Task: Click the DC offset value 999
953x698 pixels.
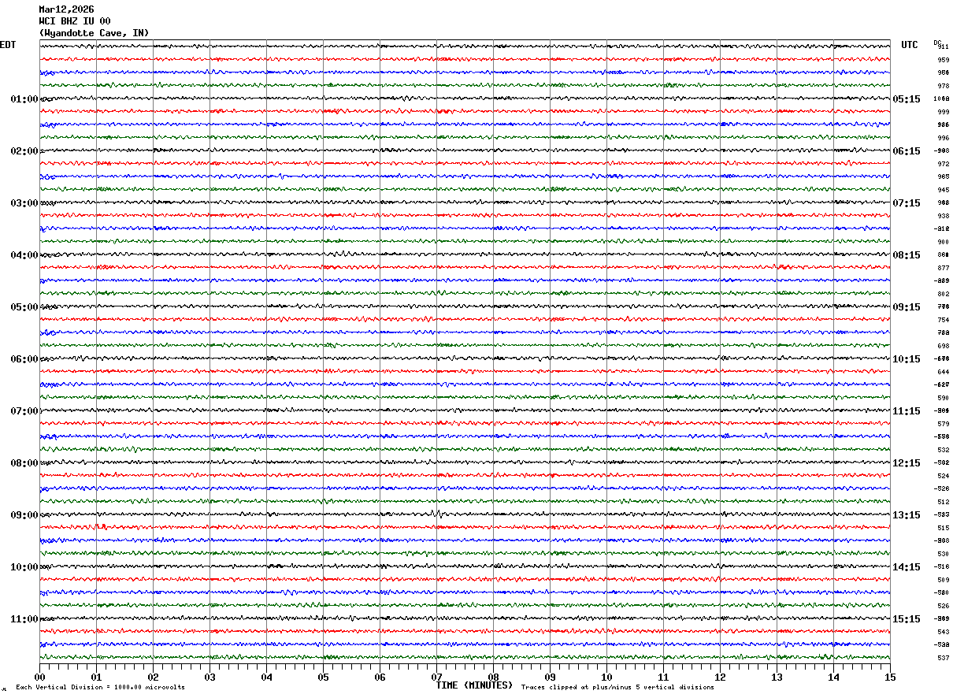Action: pos(943,113)
